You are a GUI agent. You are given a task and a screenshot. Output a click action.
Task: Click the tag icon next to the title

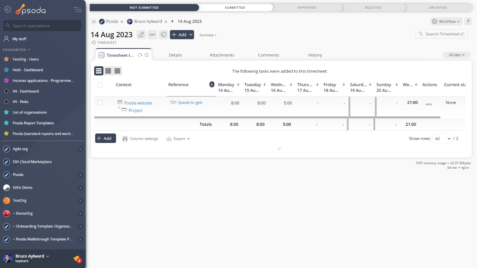(x=164, y=34)
